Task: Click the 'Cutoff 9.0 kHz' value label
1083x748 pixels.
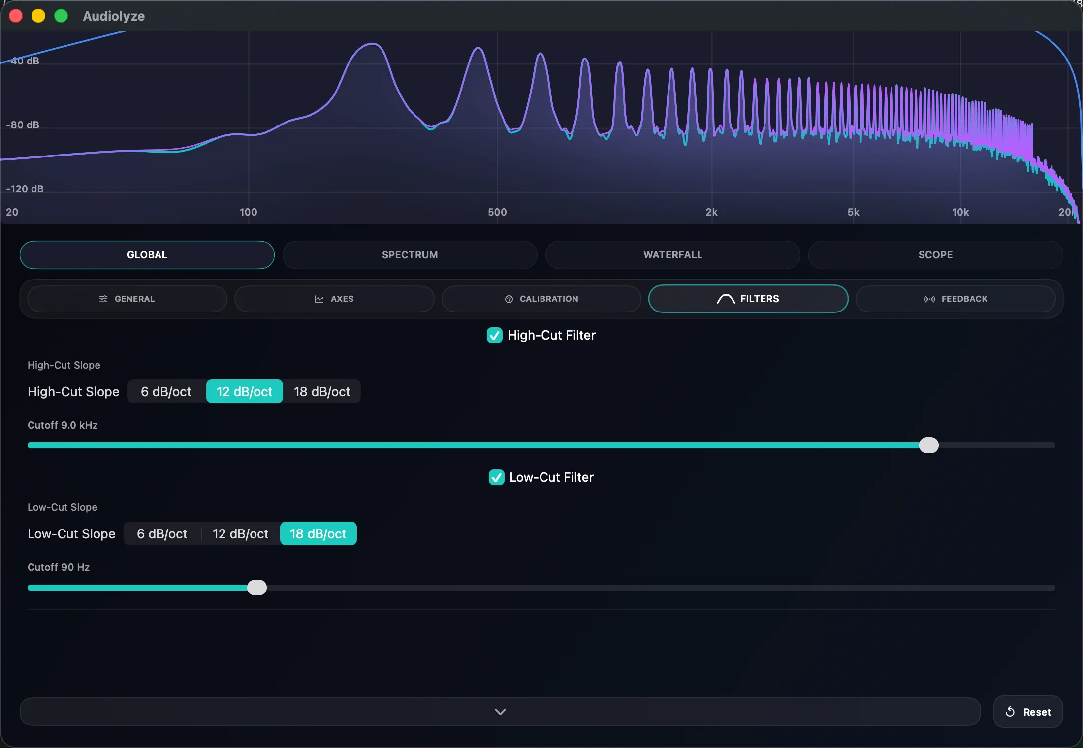Action: pyautogui.click(x=63, y=425)
